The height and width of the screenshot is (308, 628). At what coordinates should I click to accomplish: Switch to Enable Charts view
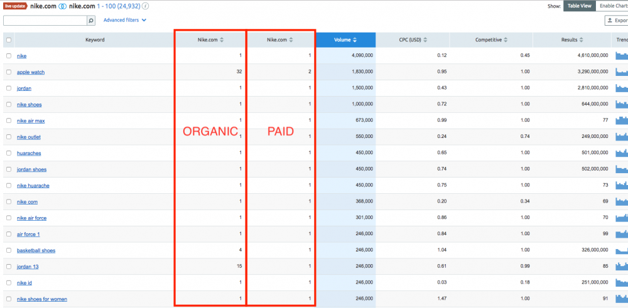coord(613,6)
